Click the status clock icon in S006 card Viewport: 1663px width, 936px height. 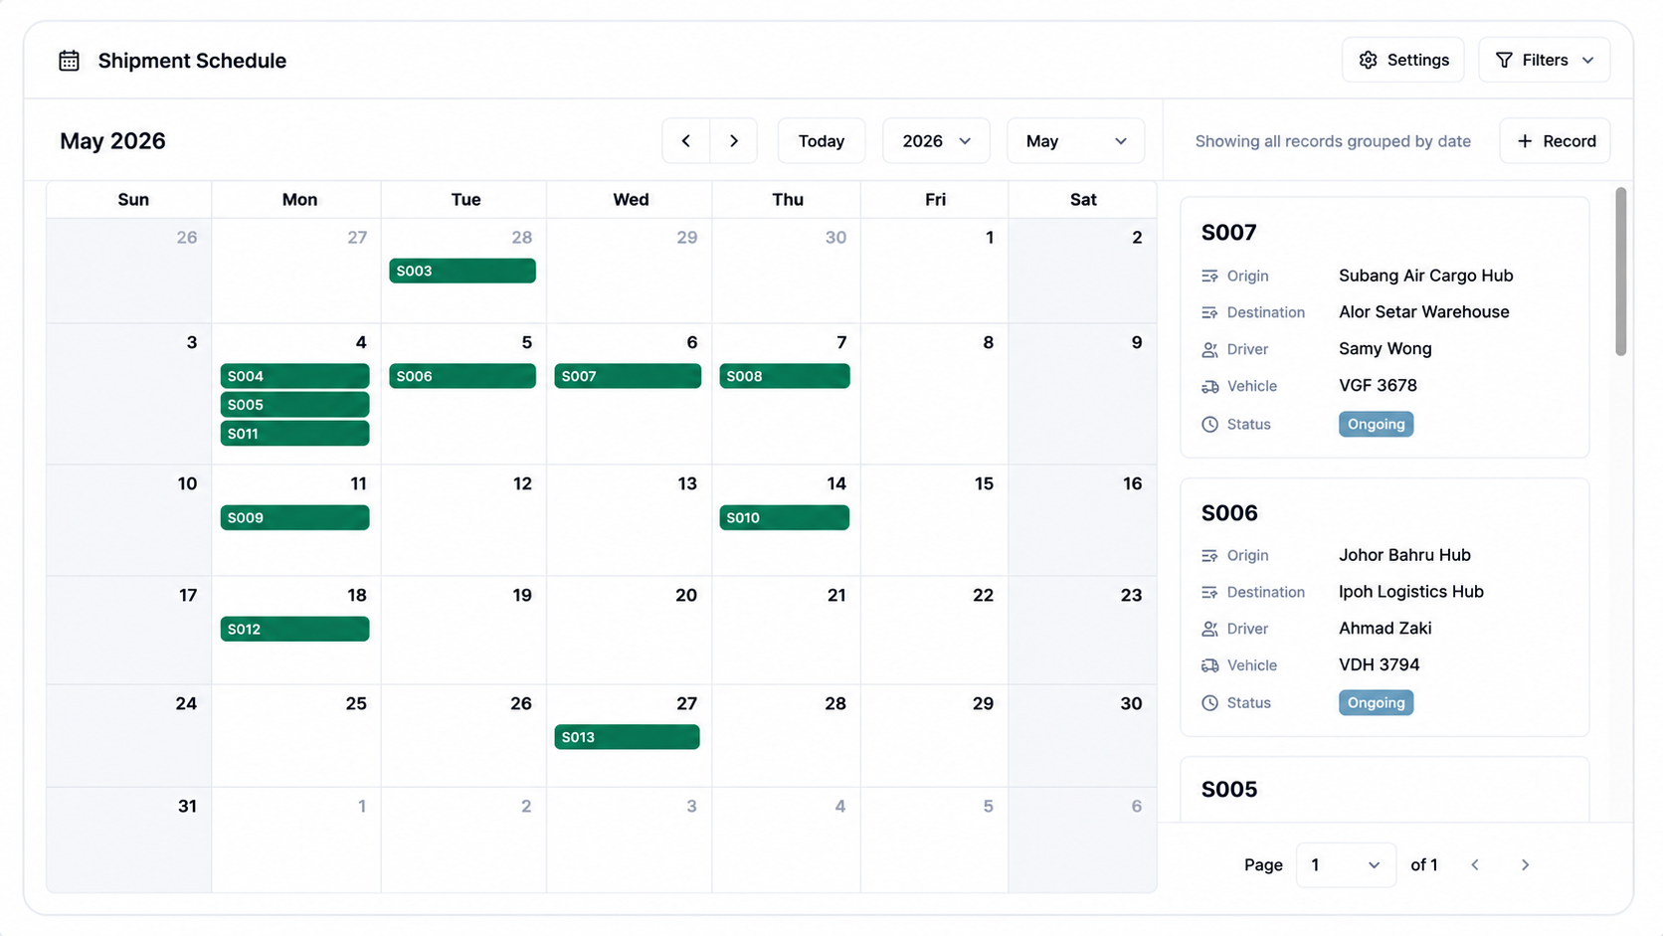point(1209,702)
